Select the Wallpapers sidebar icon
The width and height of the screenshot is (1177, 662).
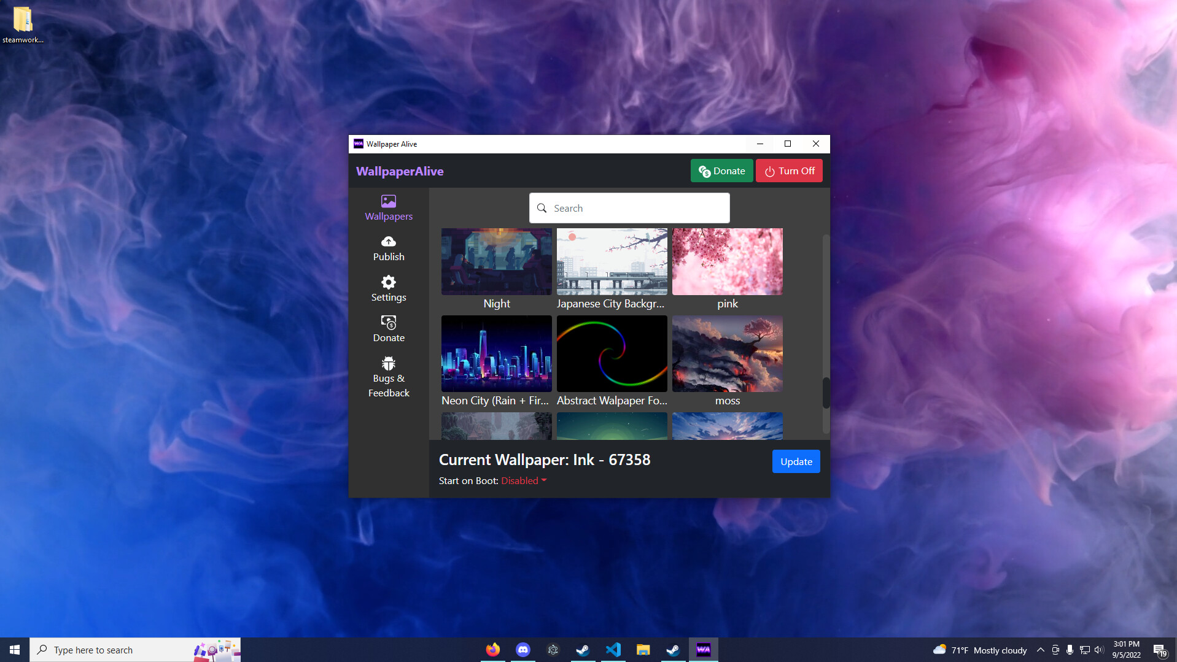click(388, 201)
